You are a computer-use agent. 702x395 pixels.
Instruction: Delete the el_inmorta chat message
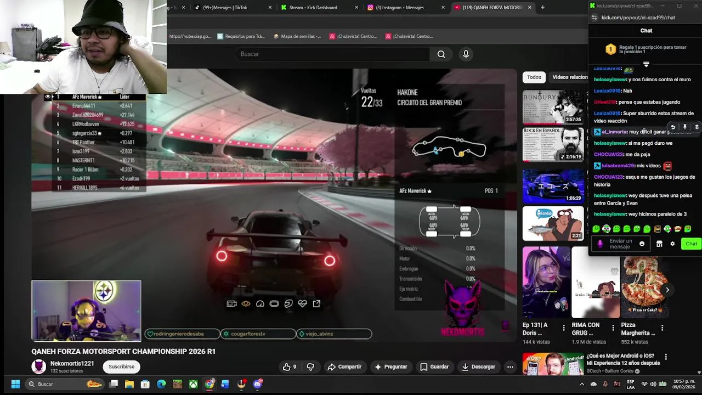[697, 127]
